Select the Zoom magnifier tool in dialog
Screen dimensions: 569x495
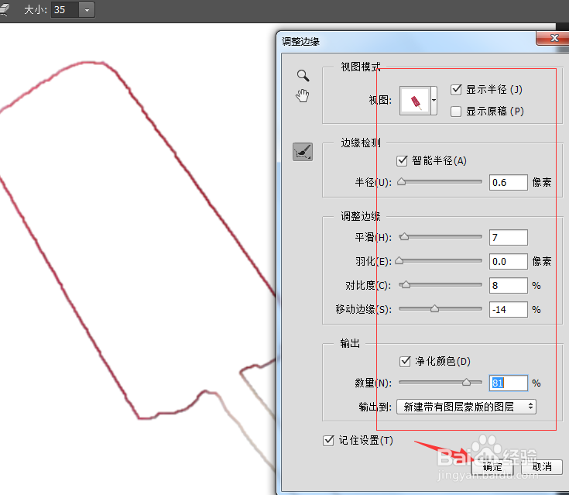[303, 75]
